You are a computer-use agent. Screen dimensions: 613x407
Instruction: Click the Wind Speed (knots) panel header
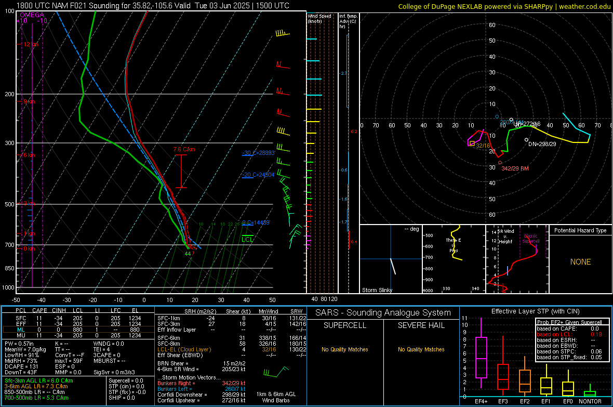pos(319,18)
